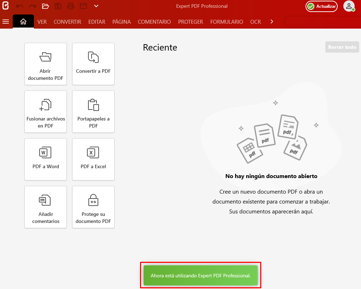Open the VER tab
Viewport: 361px width, 289px height.
coord(42,22)
